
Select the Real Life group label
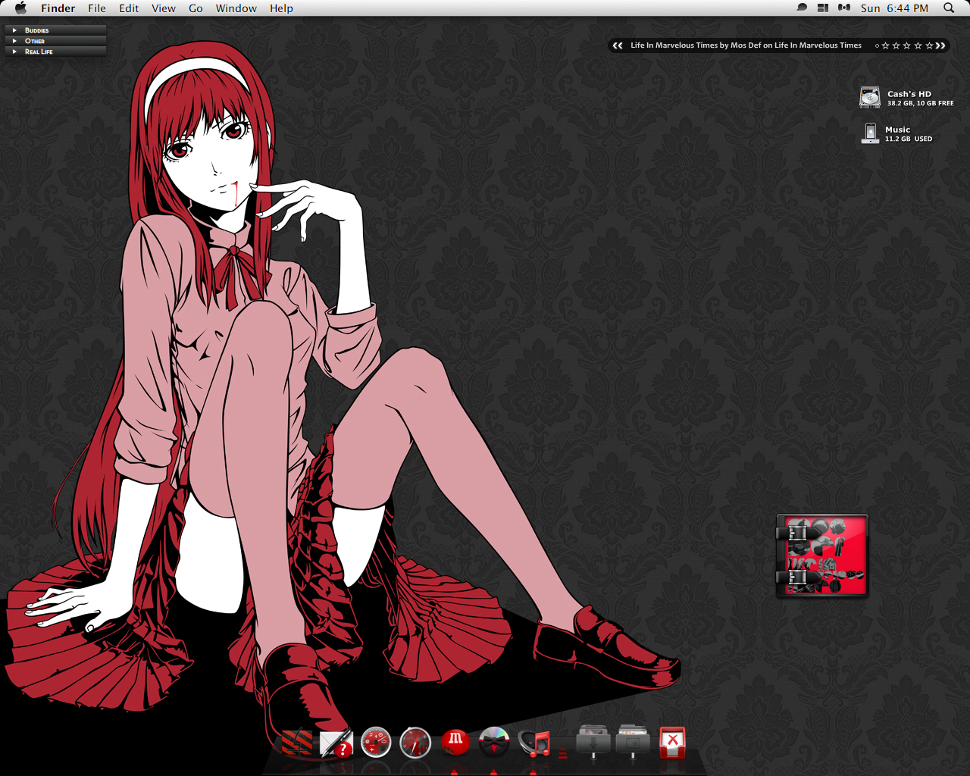39,52
